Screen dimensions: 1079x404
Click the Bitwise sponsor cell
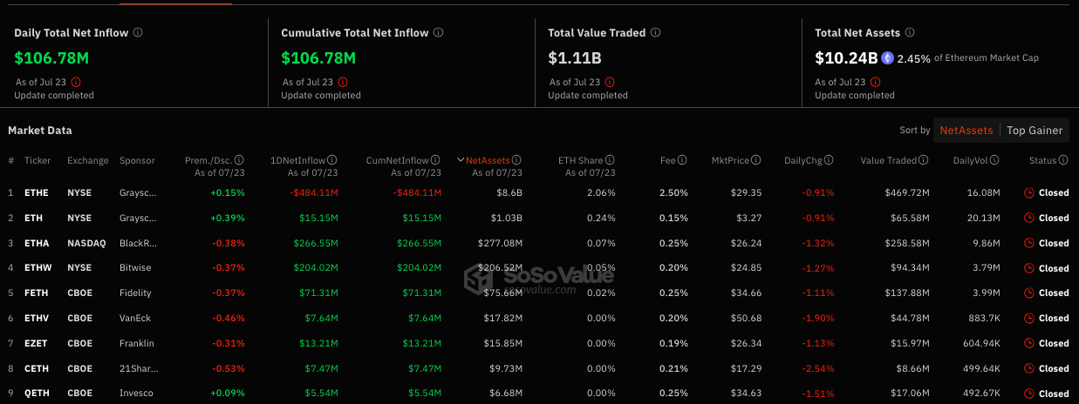135,268
